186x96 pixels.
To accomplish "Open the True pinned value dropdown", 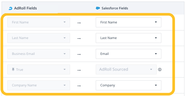I will pos(39,69).
